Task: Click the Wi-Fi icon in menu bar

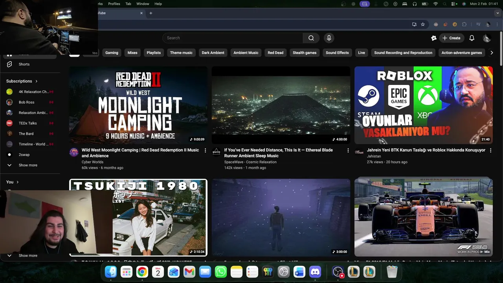Action: pyautogui.click(x=435, y=4)
